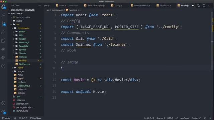
Task: Open Home.js in the file tree
Action: click(23, 57)
